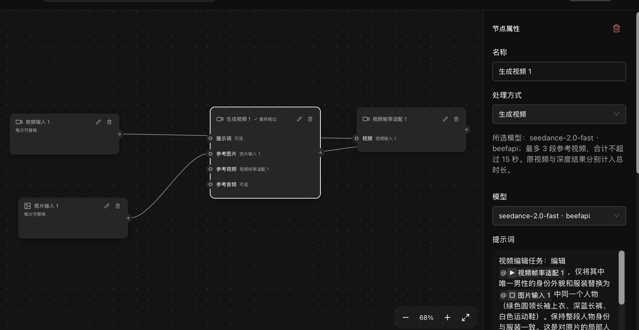Zoom out the canvas with minus button
The height and width of the screenshot is (330, 639).
click(x=406, y=317)
